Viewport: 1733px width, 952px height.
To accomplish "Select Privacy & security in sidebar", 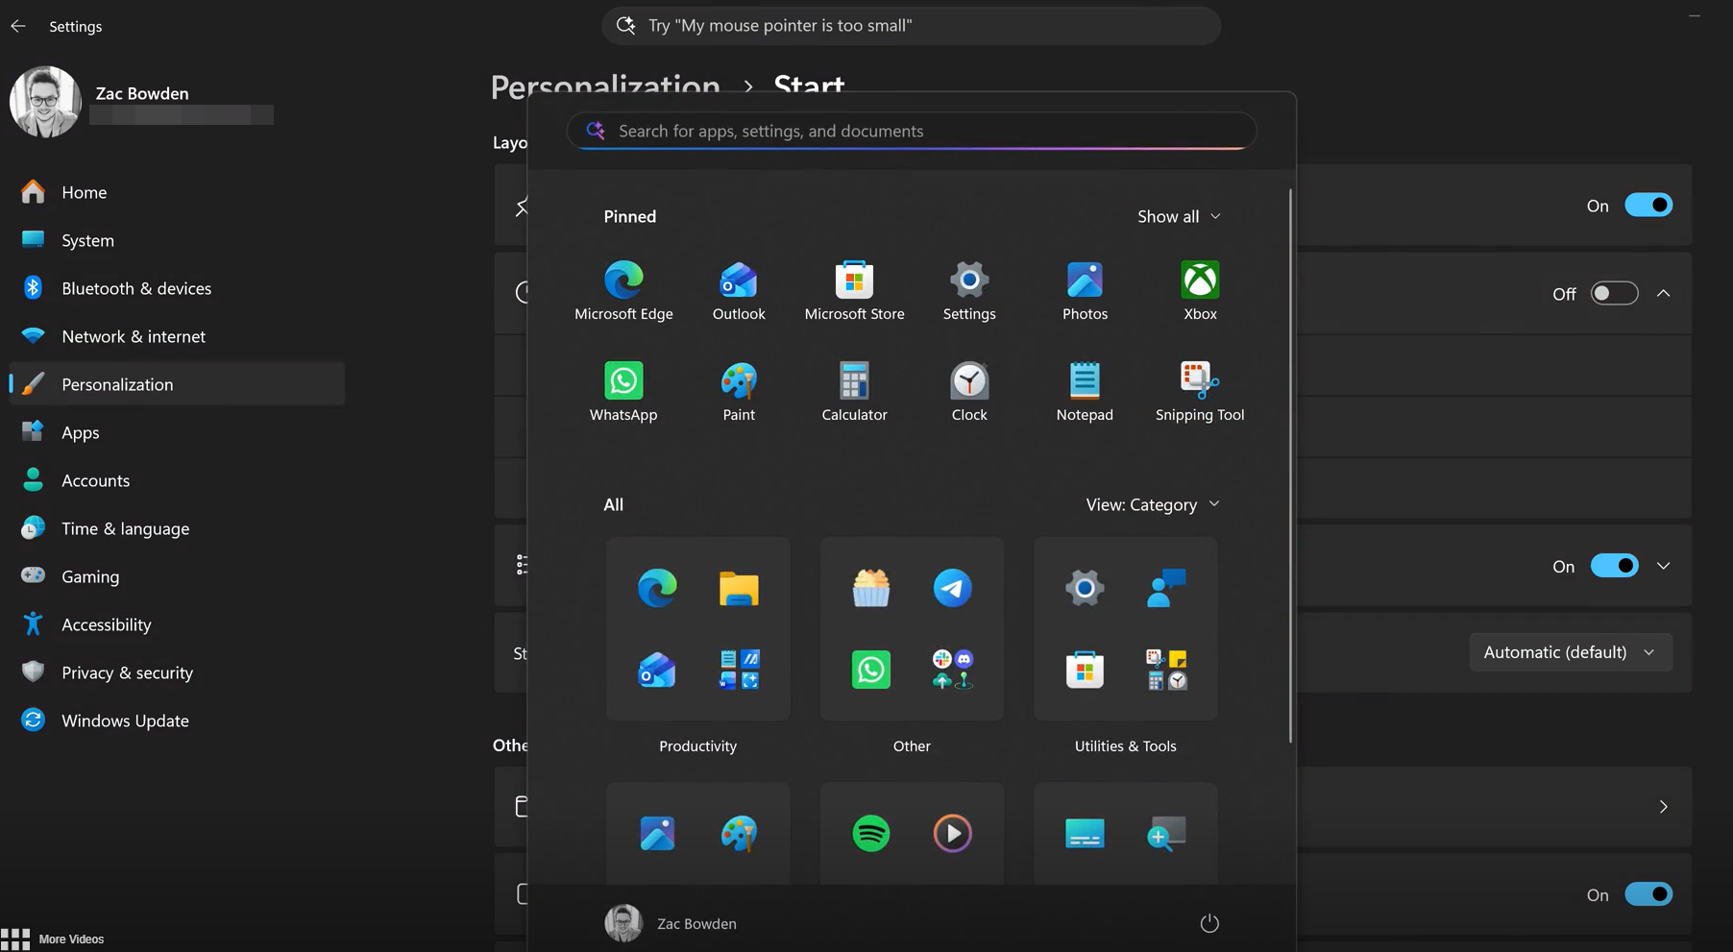I will [x=177, y=672].
